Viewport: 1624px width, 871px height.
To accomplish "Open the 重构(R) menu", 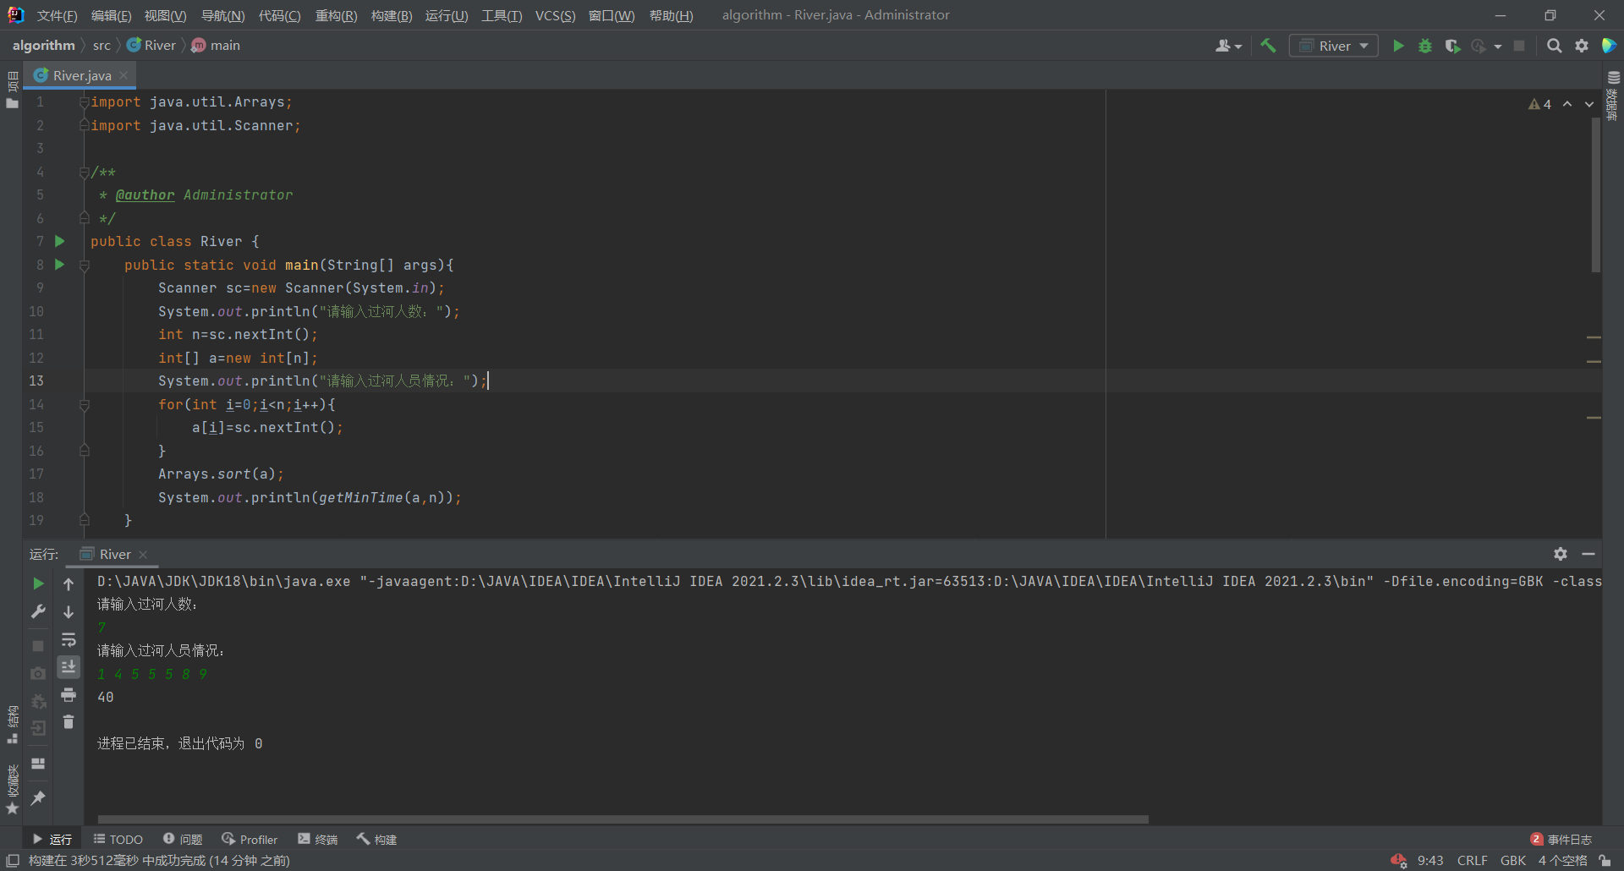I will pos(336,15).
